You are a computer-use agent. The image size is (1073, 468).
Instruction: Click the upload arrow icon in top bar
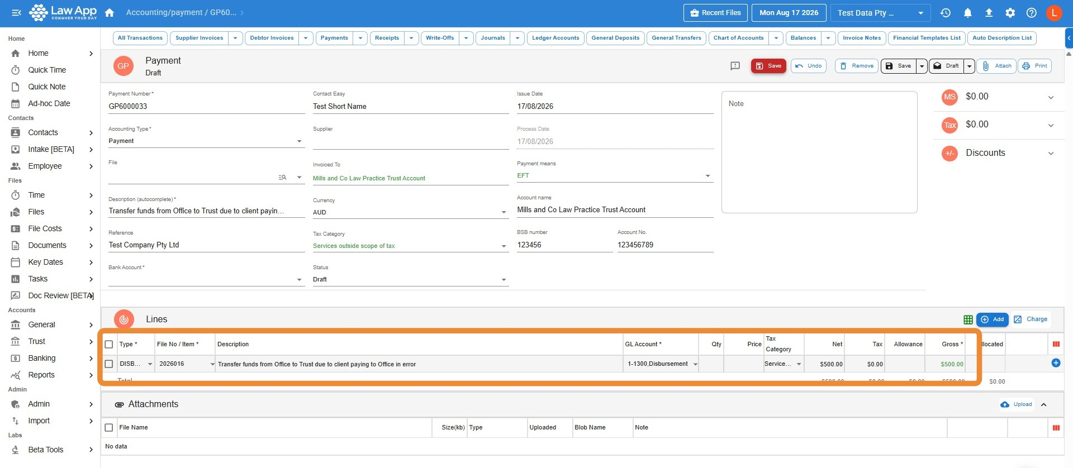coord(989,13)
